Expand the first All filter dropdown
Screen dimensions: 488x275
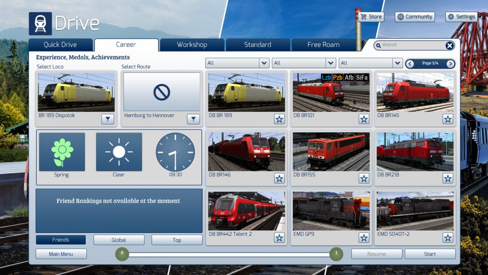(x=264, y=63)
